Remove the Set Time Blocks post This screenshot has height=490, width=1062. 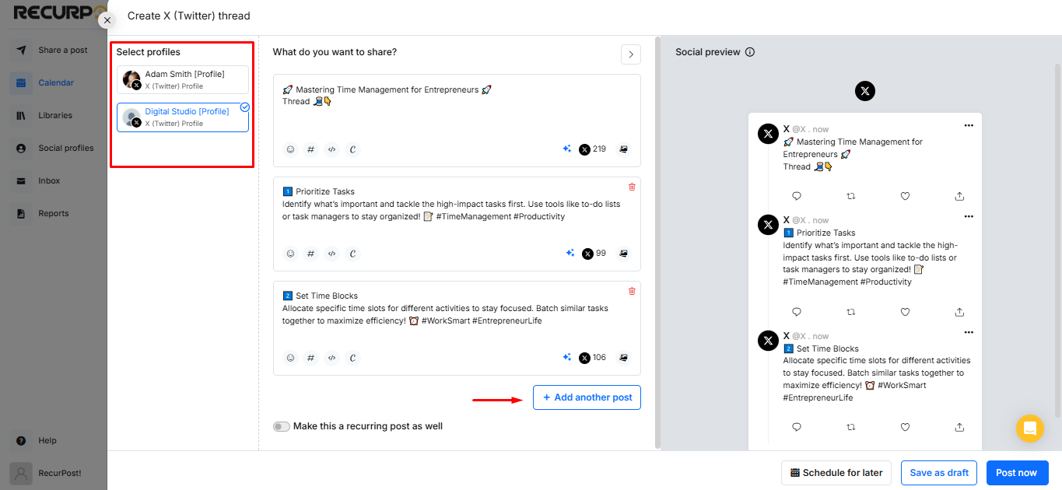[632, 291]
